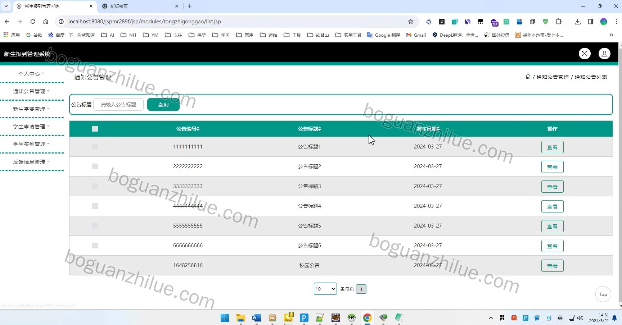This screenshot has width=622, height=325.
Task: Open Chrome icon in taskbar
Action: [x=368, y=318]
